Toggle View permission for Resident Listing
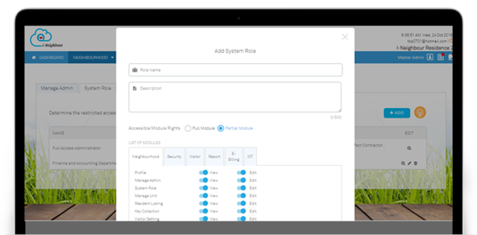This screenshot has height=235, width=477. pyautogui.click(x=203, y=203)
